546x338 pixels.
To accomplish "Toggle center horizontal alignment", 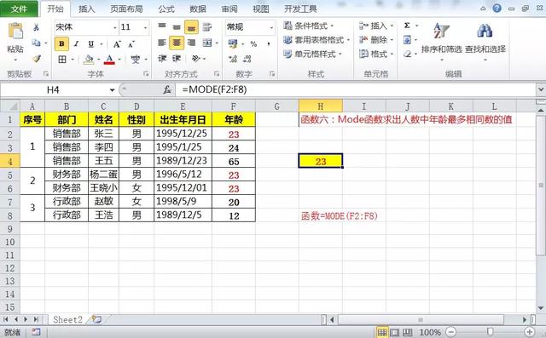I will (x=177, y=43).
